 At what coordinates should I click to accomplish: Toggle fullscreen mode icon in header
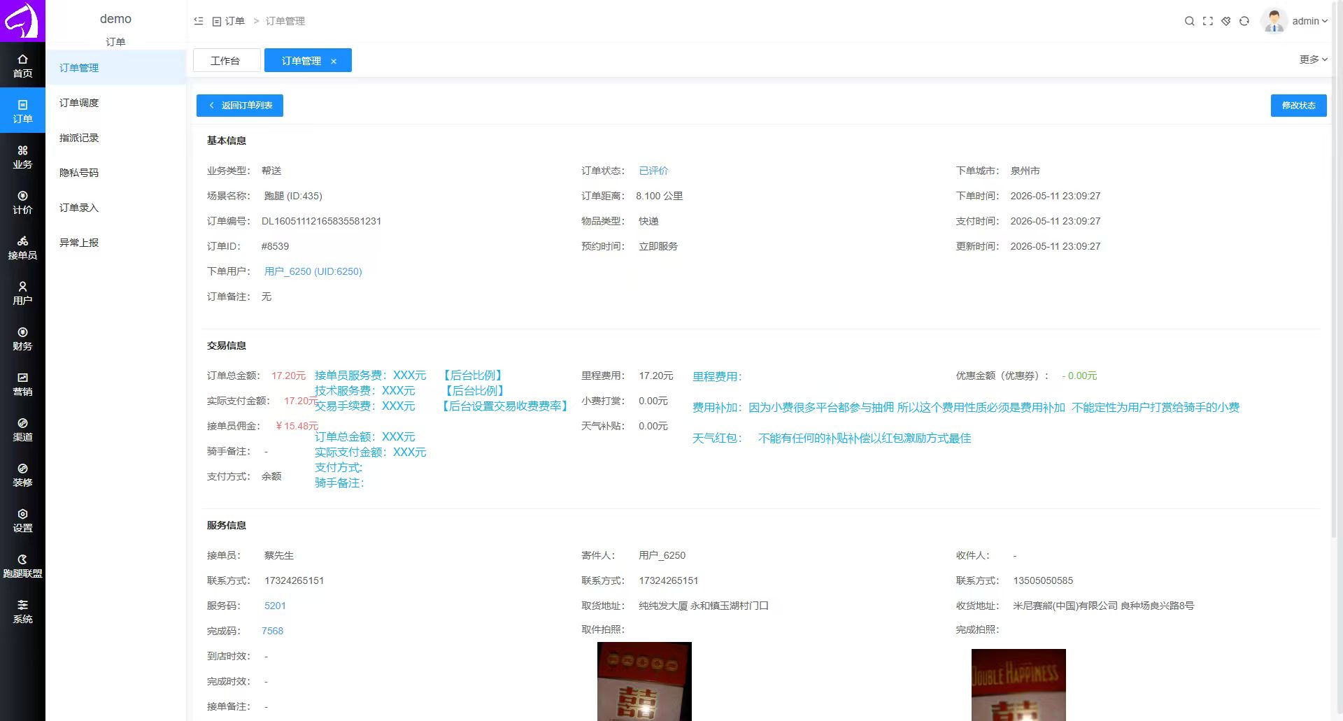(1207, 21)
